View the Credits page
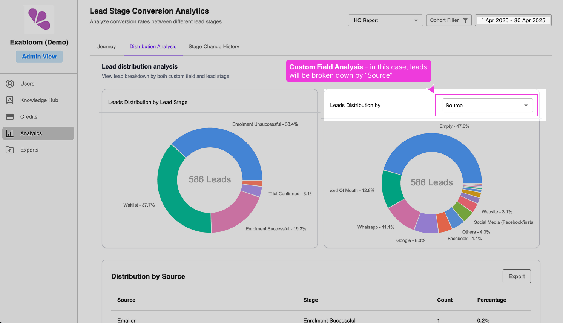Screen dimensions: 563x323 click(29, 116)
